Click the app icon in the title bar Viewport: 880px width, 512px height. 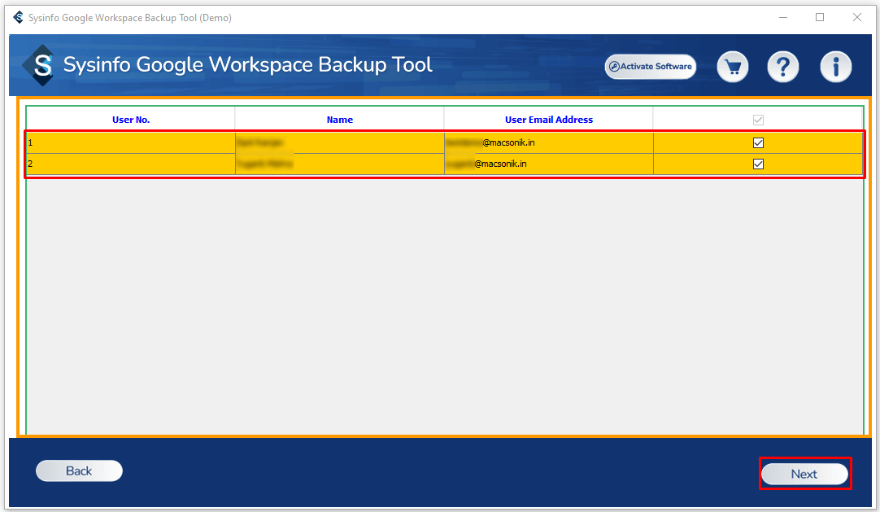18,18
